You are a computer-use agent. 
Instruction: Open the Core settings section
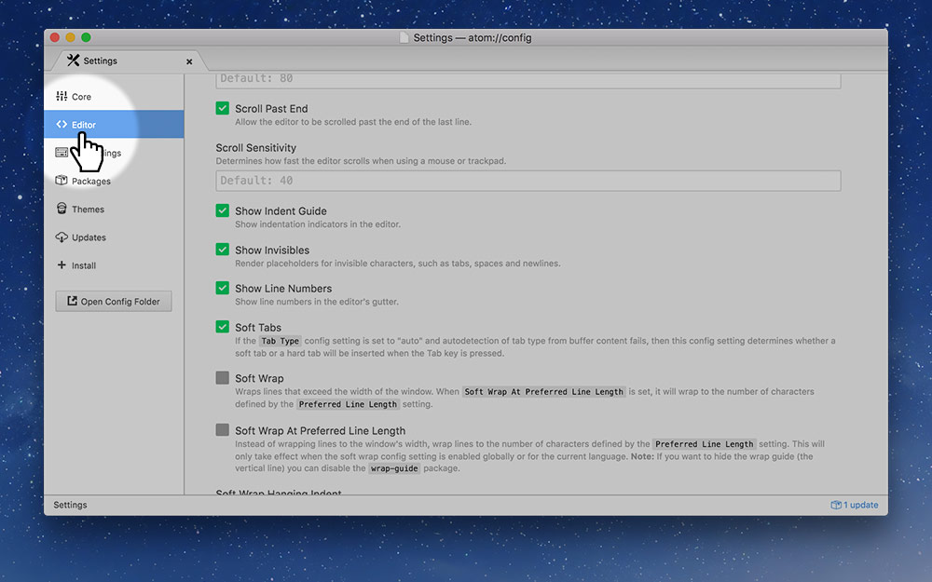(114, 96)
